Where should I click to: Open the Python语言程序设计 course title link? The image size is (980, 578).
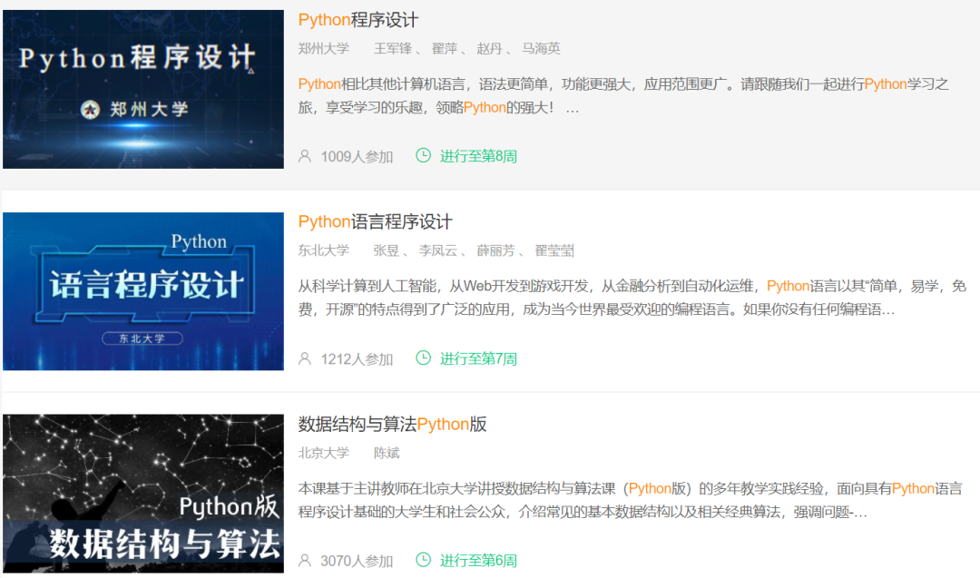(x=375, y=221)
